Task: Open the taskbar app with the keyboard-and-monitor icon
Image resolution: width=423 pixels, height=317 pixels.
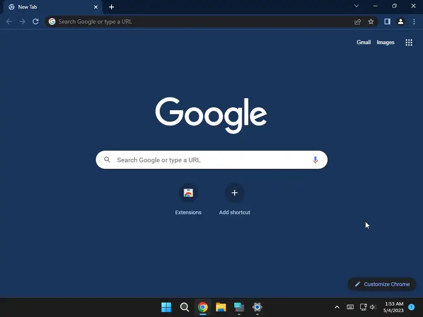Action: [239, 307]
